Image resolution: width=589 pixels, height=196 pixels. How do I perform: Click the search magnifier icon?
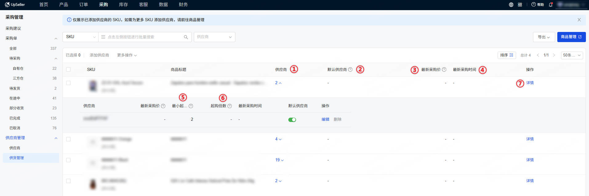186,37
